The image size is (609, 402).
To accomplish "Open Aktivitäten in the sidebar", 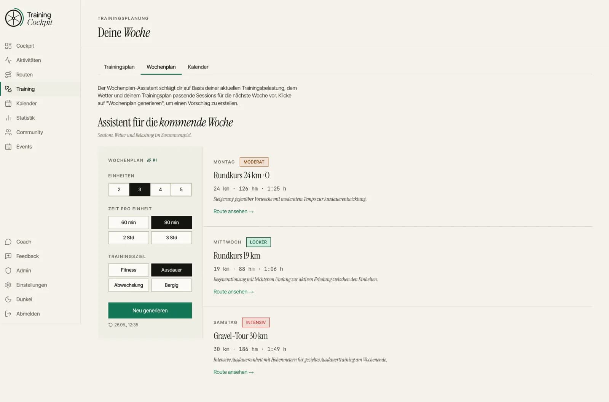I will click(40, 60).
